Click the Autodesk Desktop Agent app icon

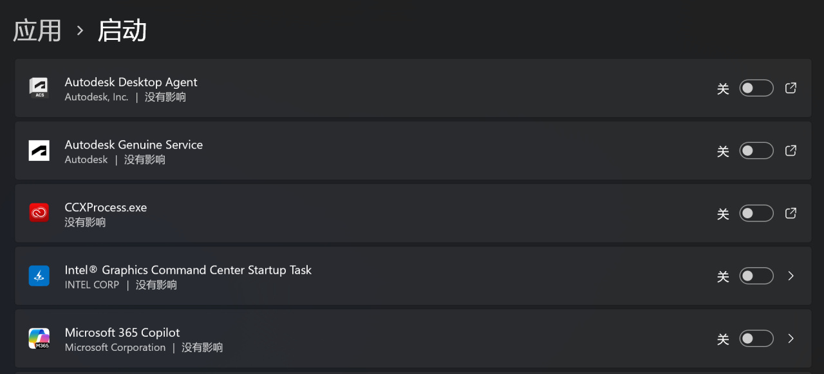pyautogui.click(x=39, y=88)
